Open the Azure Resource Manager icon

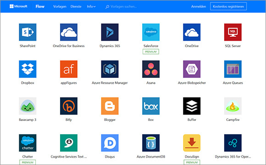click(x=110, y=69)
